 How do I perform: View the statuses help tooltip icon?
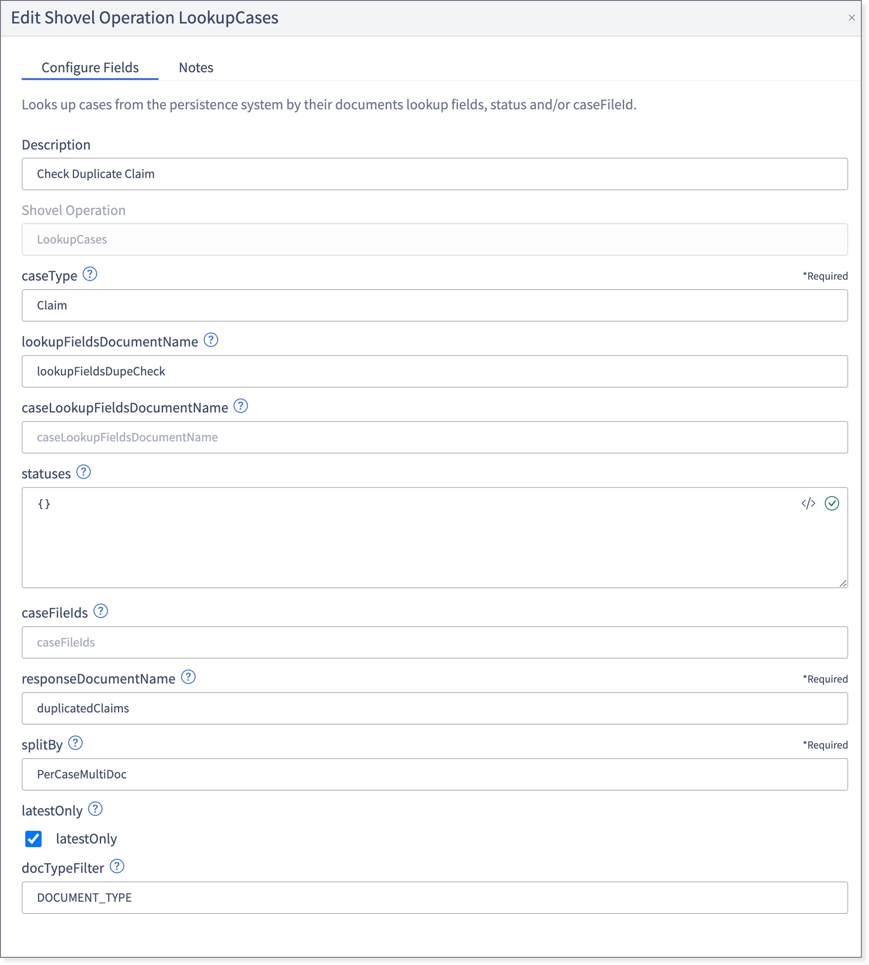click(x=84, y=472)
